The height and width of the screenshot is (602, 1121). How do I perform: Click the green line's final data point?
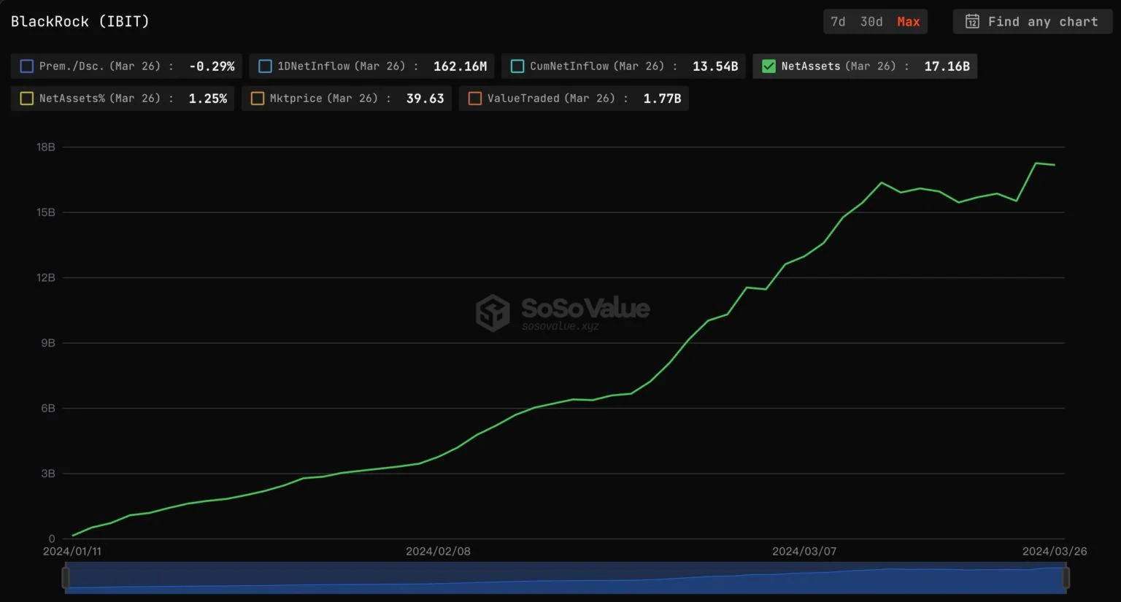click(1055, 165)
